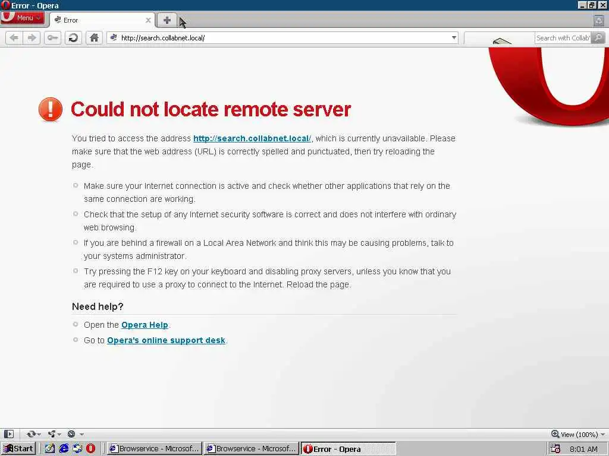Open the red Opera Menu button
Screen dimensions: 609x456
click(22, 18)
